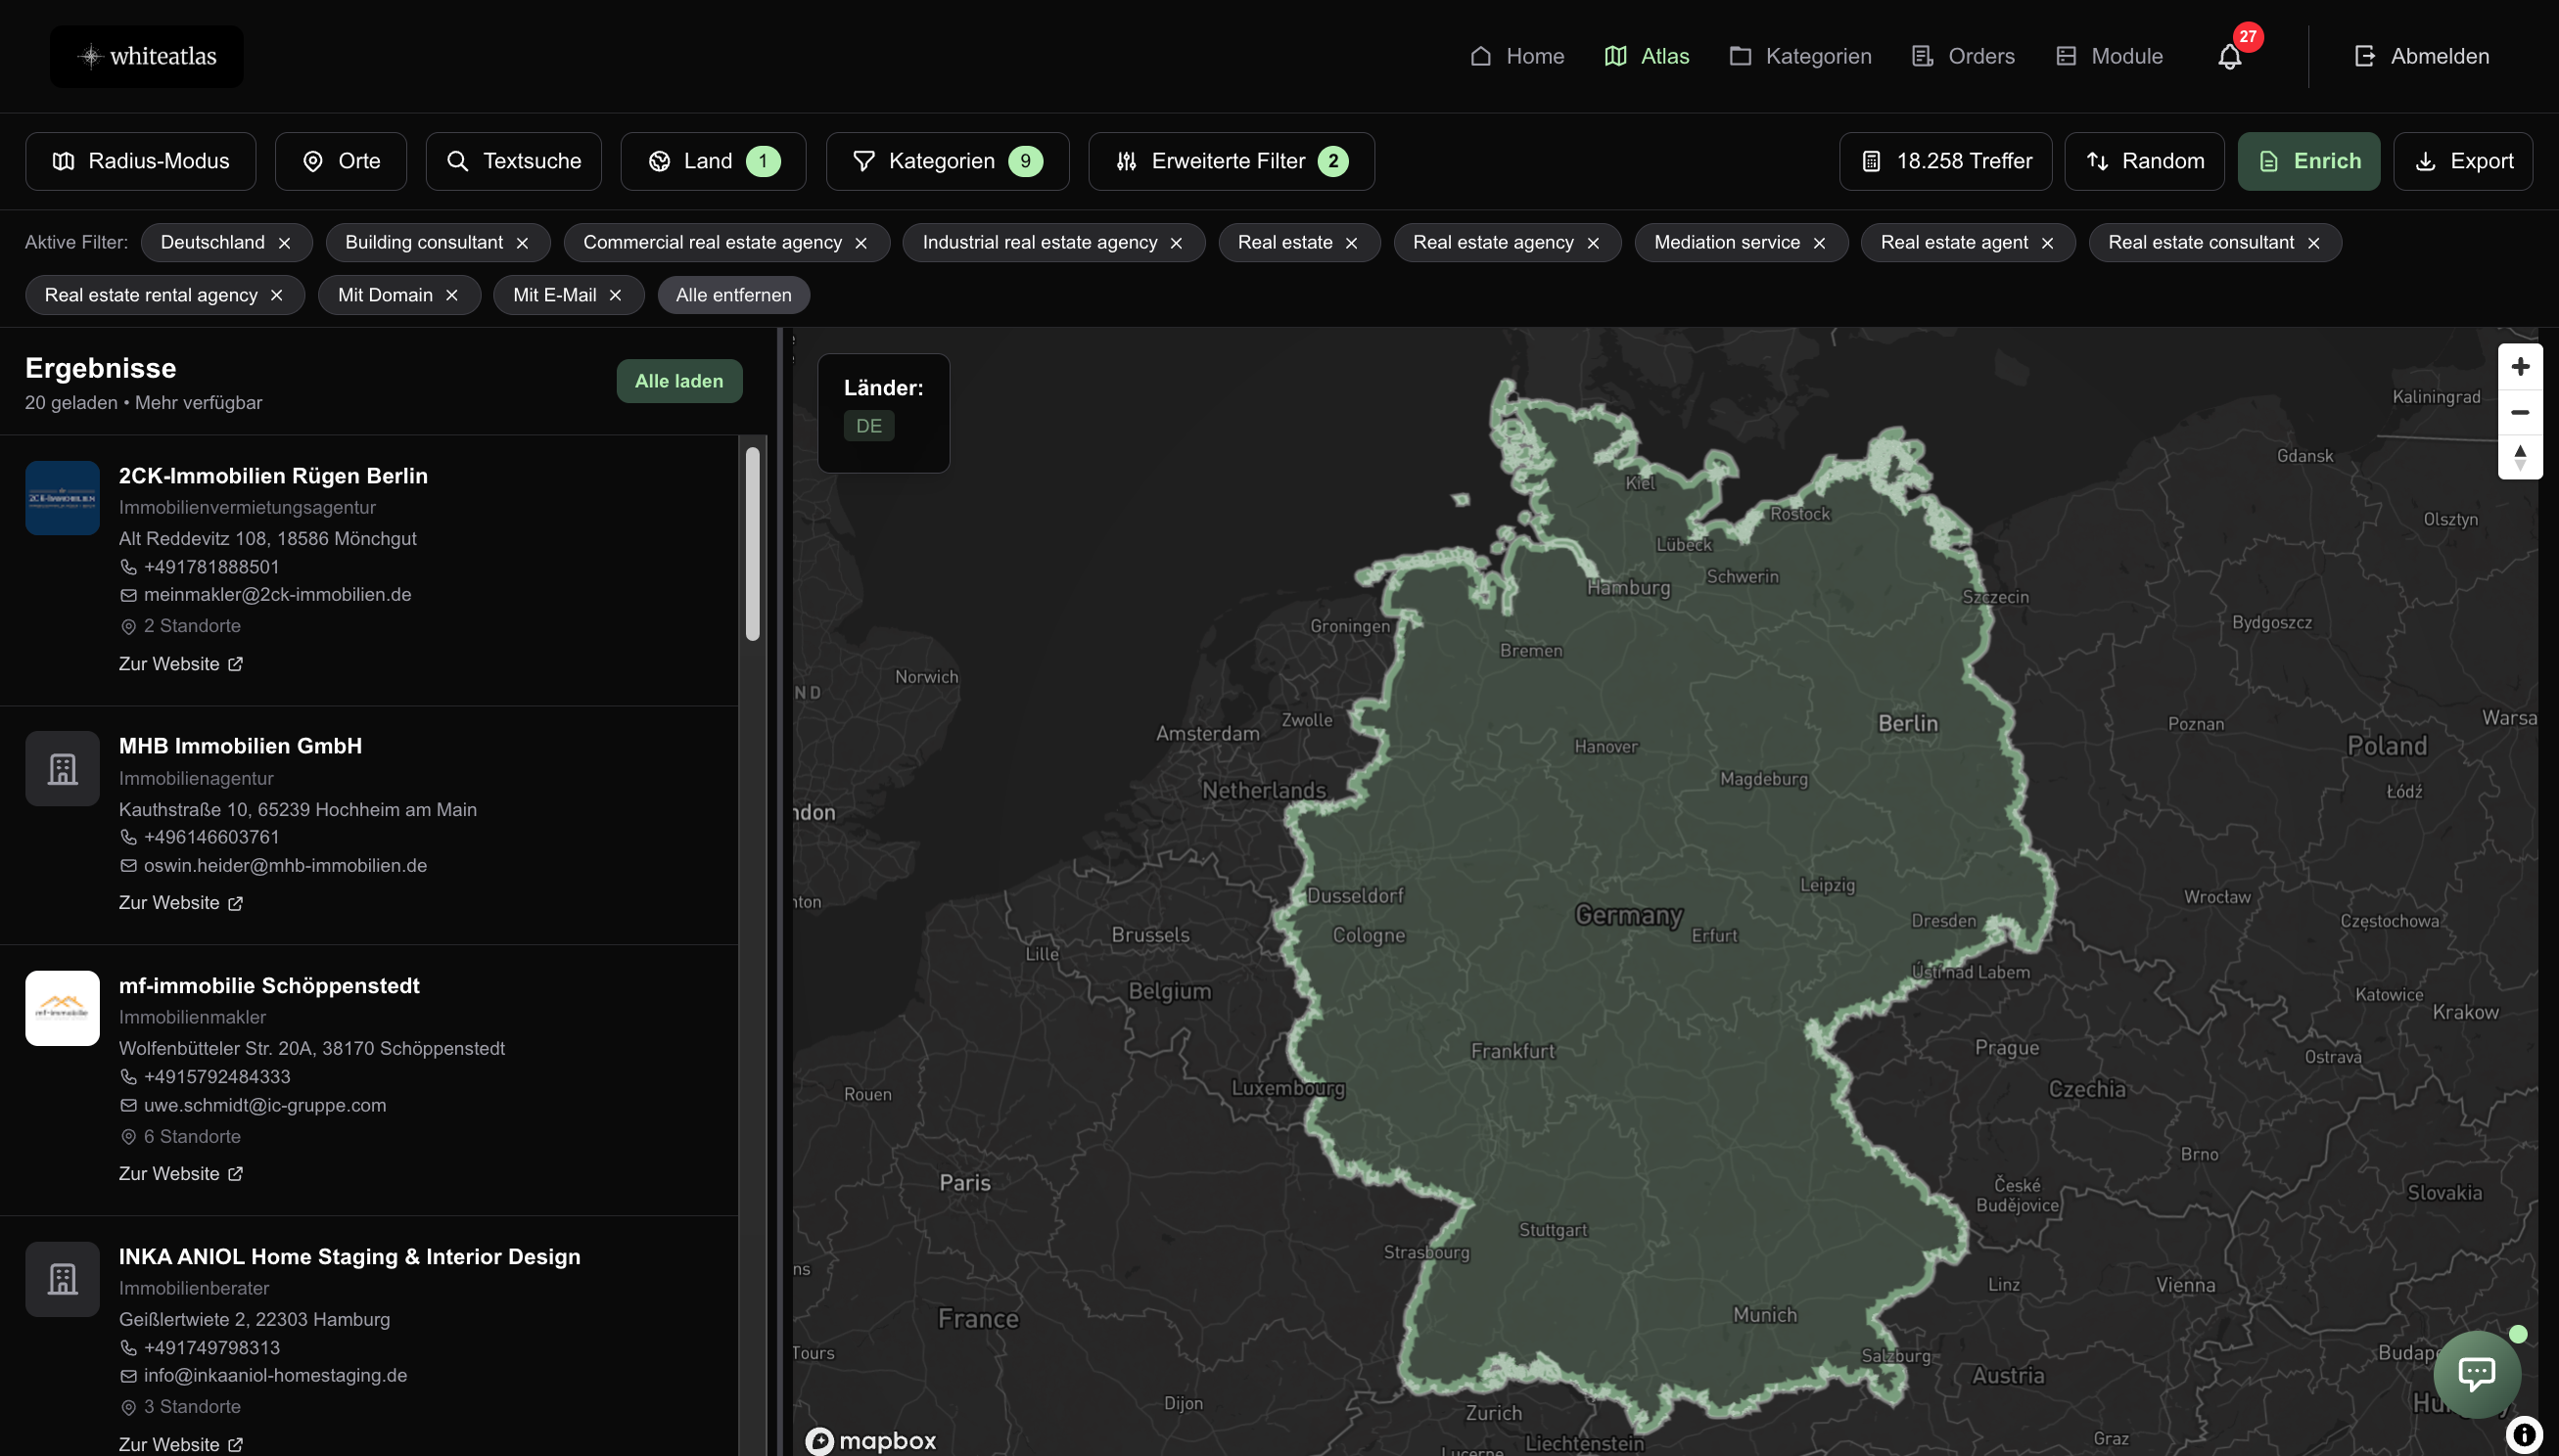2559x1456 pixels.
Task: Click the 2CK-Immobilien company logo thumbnail
Action: [62, 498]
